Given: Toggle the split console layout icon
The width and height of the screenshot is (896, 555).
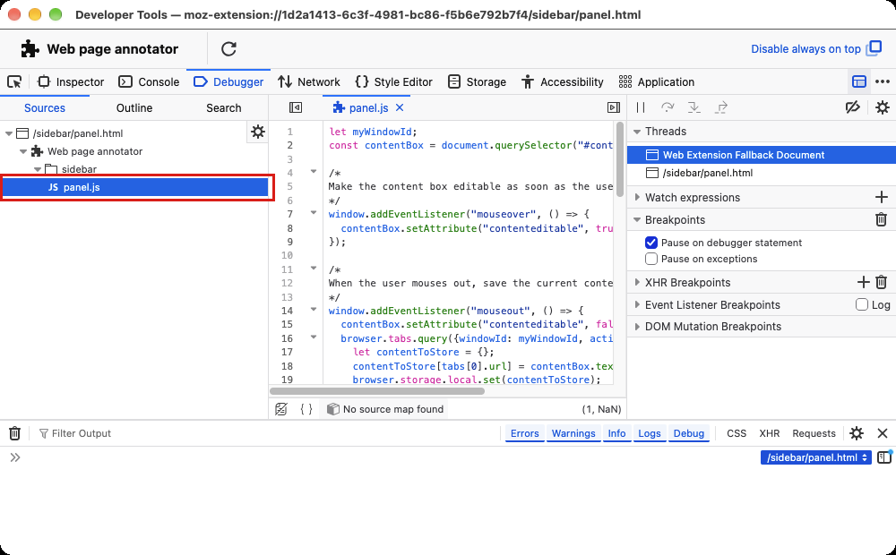Looking at the screenshot, I should point(859,82).
